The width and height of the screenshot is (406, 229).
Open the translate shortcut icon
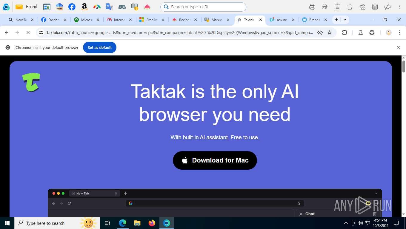110,7
